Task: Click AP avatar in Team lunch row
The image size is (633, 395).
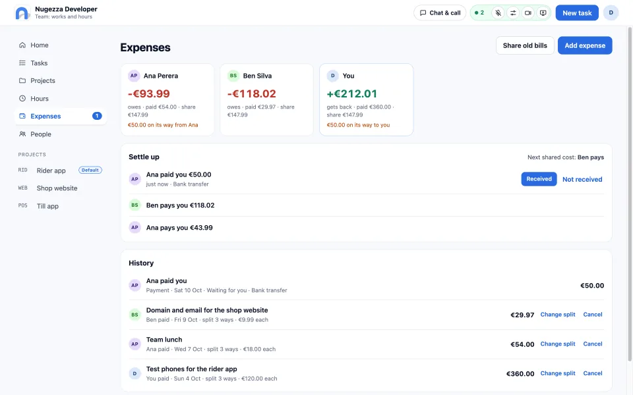Action: click(135, 344)
